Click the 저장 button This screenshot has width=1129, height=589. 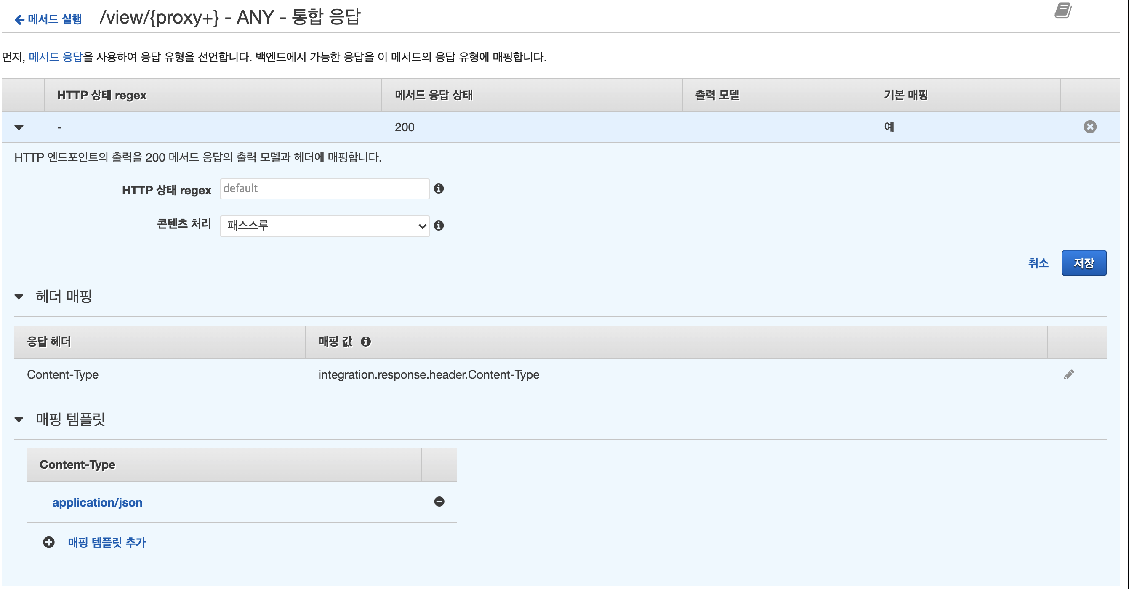coord(1084,263)
